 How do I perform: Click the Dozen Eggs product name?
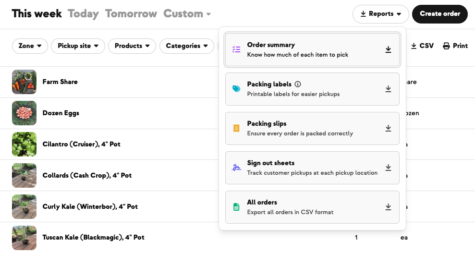pyautogui.click(x=61, y=113)
